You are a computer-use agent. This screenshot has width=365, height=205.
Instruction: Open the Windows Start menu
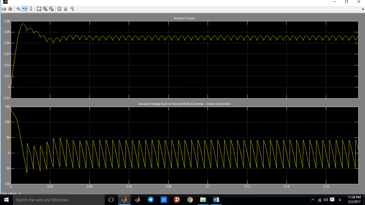tap(6, 200)
